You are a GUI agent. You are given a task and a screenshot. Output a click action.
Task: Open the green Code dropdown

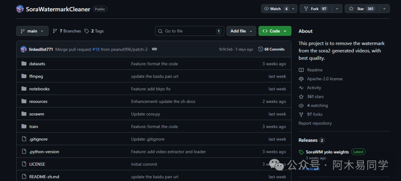tap(275, 31)
